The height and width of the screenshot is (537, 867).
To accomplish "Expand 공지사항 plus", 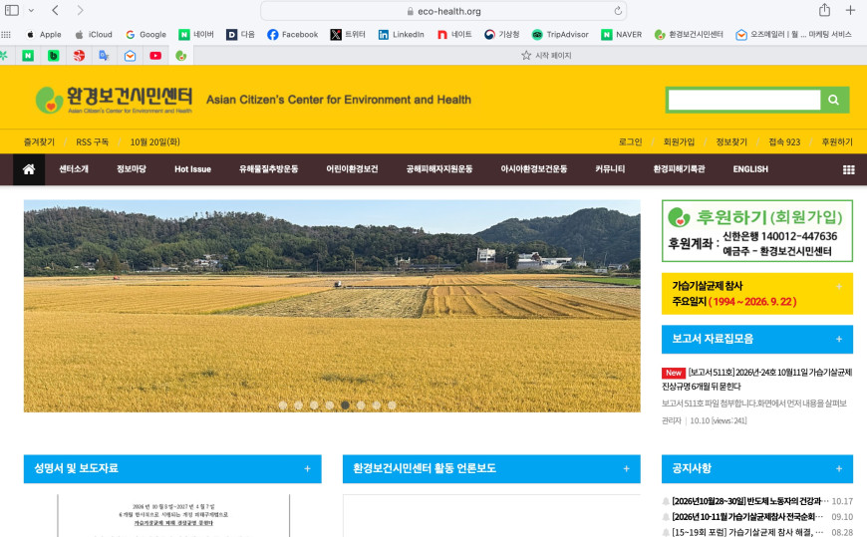I will [839, 469].
